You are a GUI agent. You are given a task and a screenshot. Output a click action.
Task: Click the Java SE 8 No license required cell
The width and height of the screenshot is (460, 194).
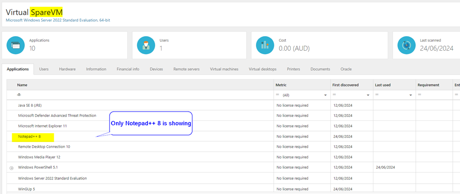293,105
